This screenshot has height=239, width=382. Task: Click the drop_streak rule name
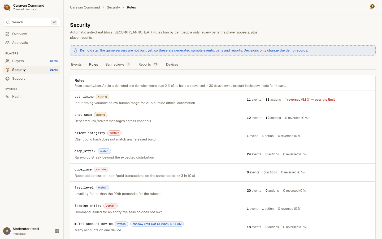pos(85,151)
